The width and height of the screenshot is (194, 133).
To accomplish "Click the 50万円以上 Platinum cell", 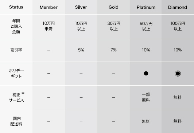I will click(x=146, y=26).
